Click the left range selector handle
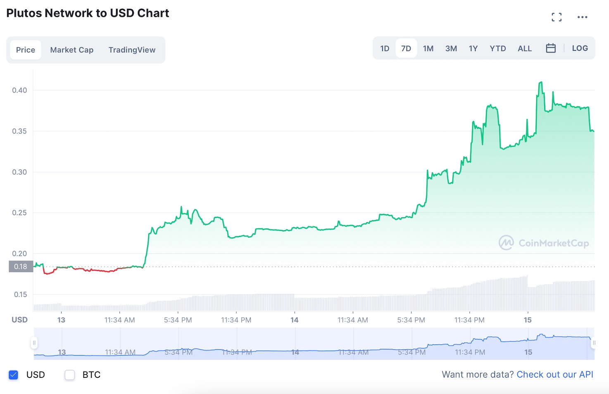This screenshot has width=609, height=394. tap(34, 343)
